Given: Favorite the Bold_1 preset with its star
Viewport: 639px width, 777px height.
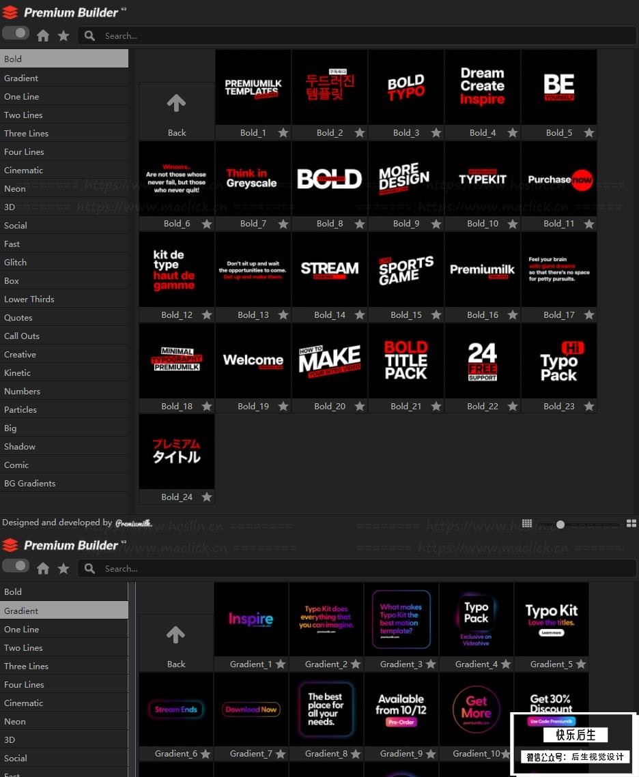Looking at the screenshot, I should pos(283,132).
